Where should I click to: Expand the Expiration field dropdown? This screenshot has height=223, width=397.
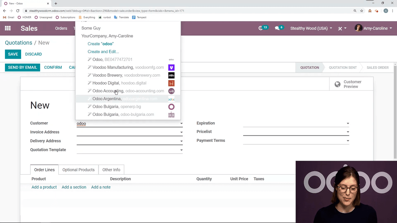(348, 123)
